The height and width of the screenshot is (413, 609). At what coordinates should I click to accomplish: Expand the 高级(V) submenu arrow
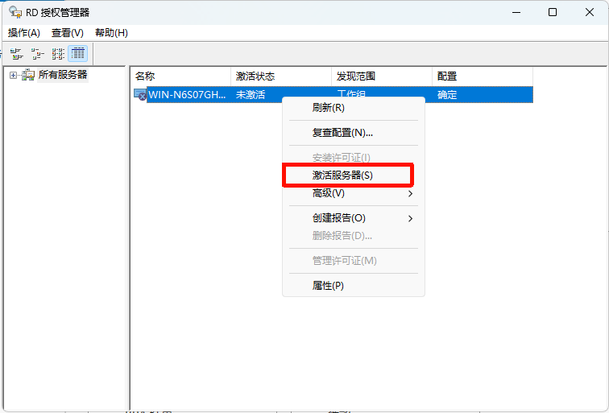[x=410, y=194]
